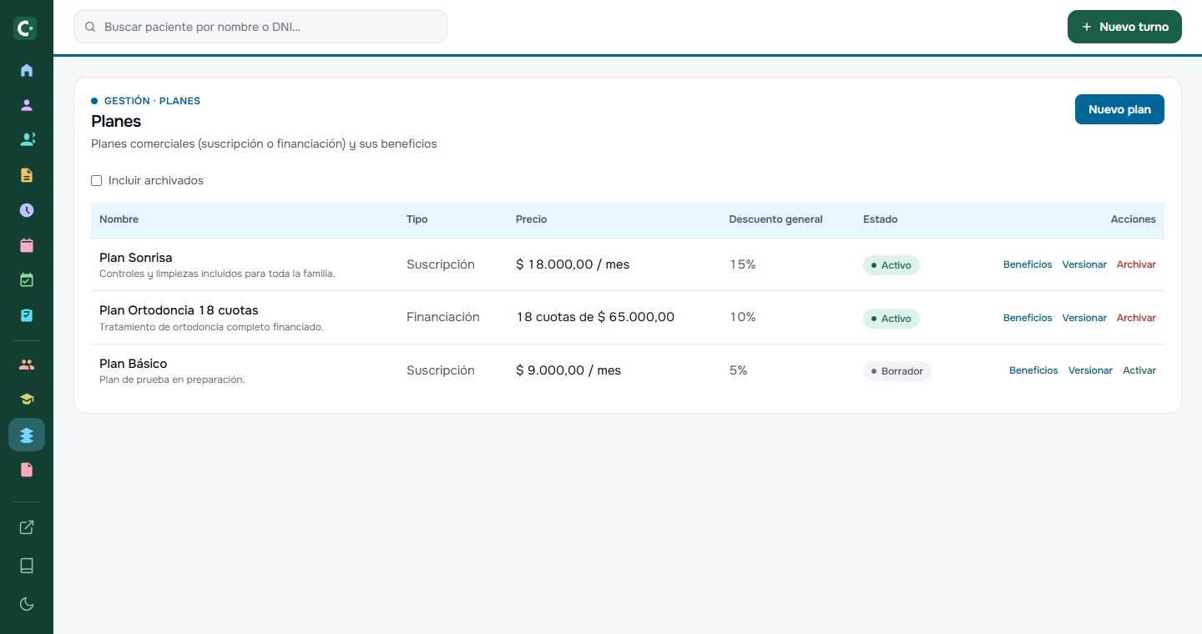1202x634 pixels.
Task: Open Beneficios for Plan Básico
Action: click(1033, 370)
